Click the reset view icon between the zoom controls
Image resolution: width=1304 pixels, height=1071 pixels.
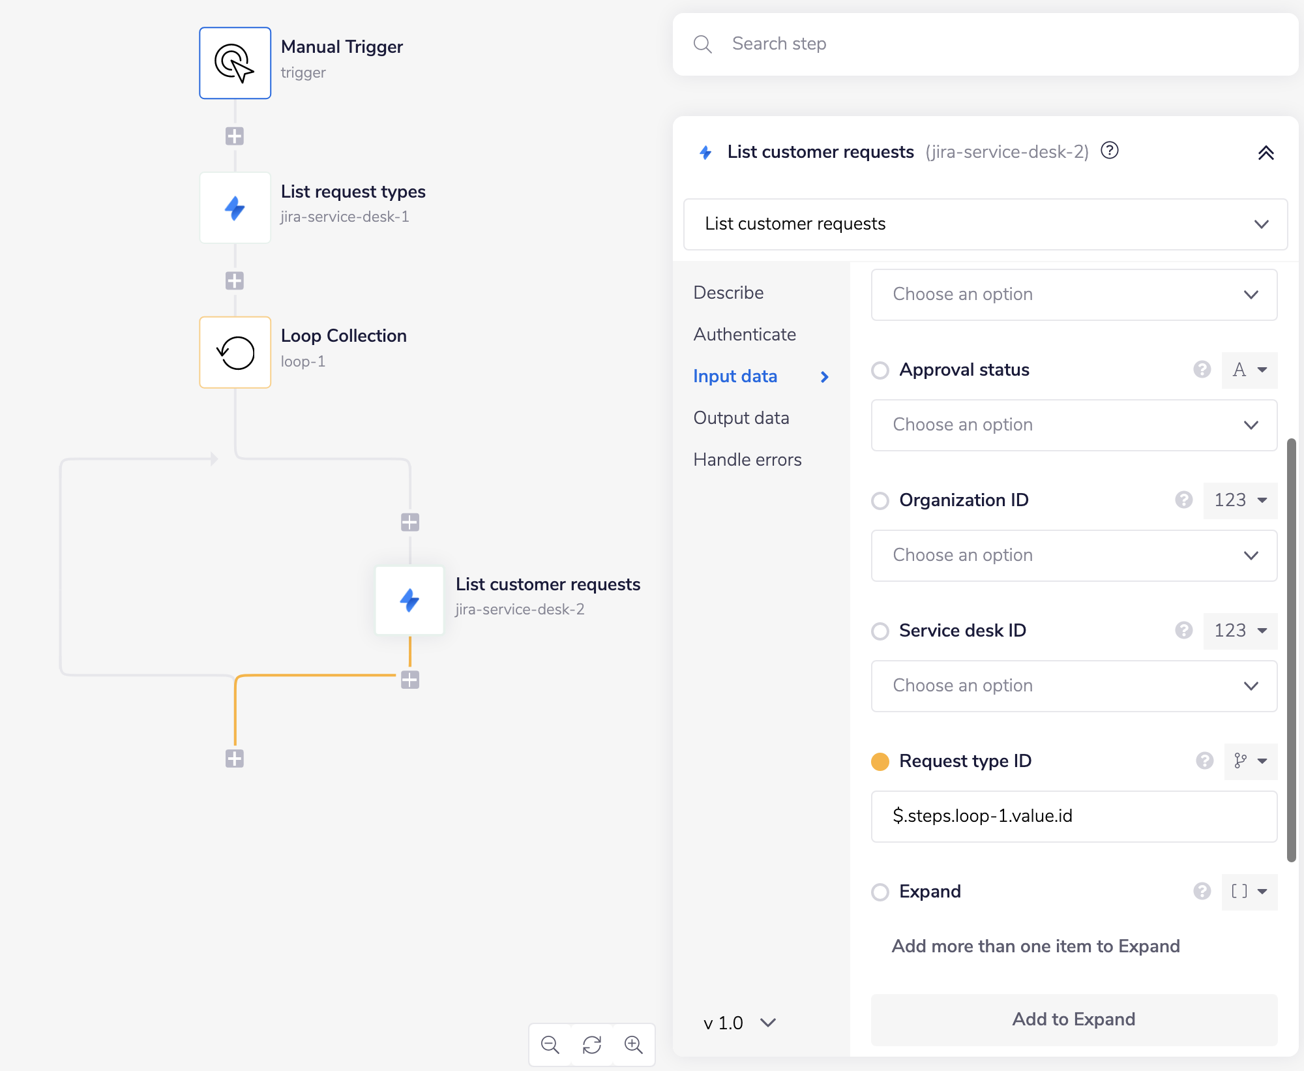[x=591, y=1045]
